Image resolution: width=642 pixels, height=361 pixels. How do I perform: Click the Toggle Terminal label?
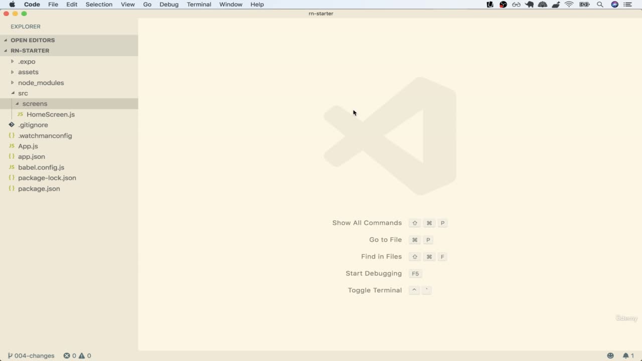[375, 290]
